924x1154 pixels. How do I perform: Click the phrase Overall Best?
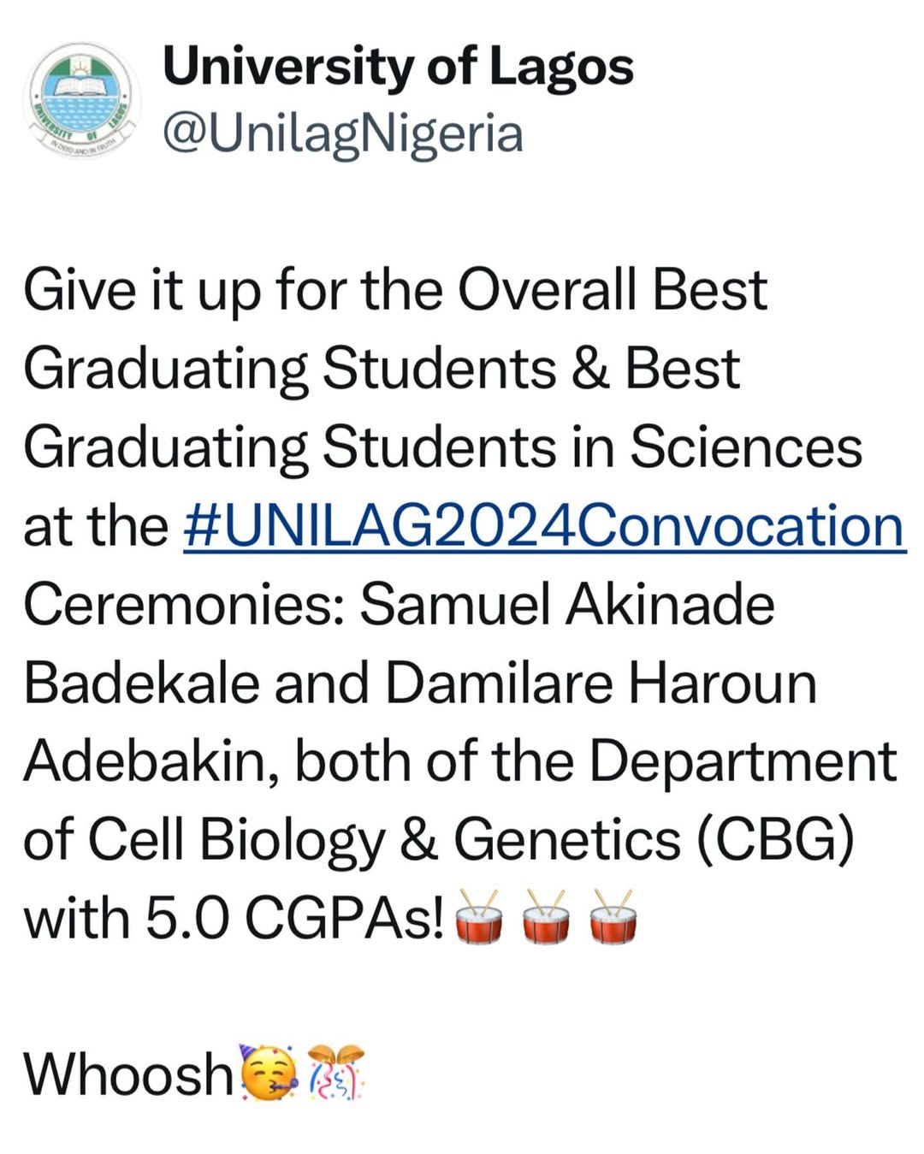pos(612,290)
